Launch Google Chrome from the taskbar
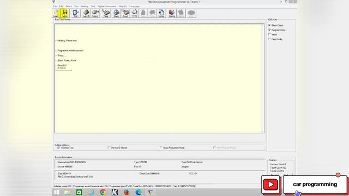 click(103, 192)
